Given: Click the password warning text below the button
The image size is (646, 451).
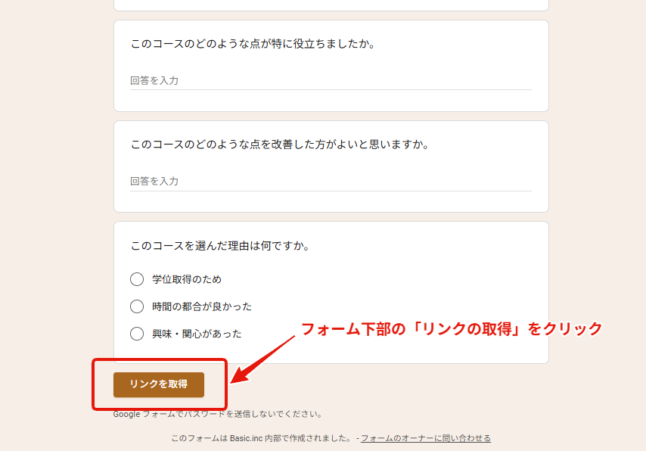Looking at the screenshot, I should point(218,414).
